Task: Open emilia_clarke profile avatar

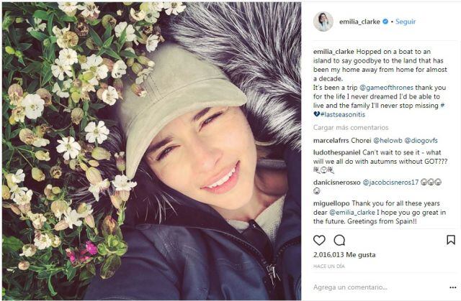Action: 323,22
